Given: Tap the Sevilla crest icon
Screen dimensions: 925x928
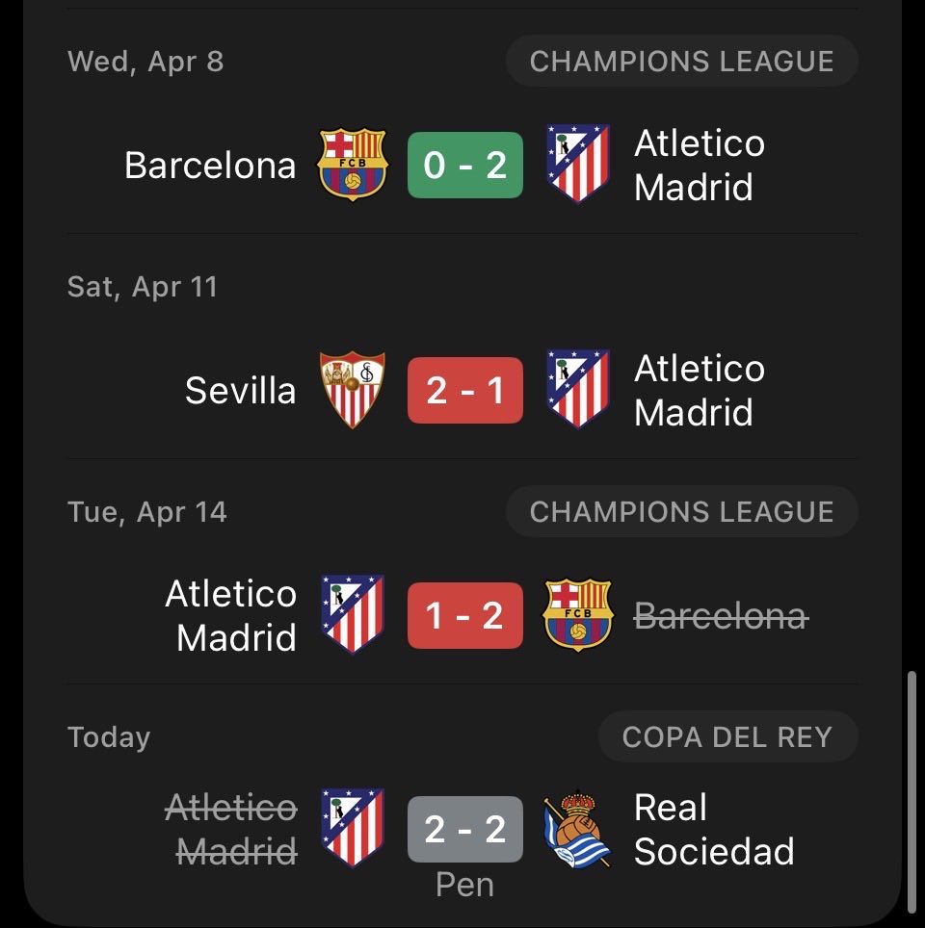Looking at the screenshot, I should point(353,390).
